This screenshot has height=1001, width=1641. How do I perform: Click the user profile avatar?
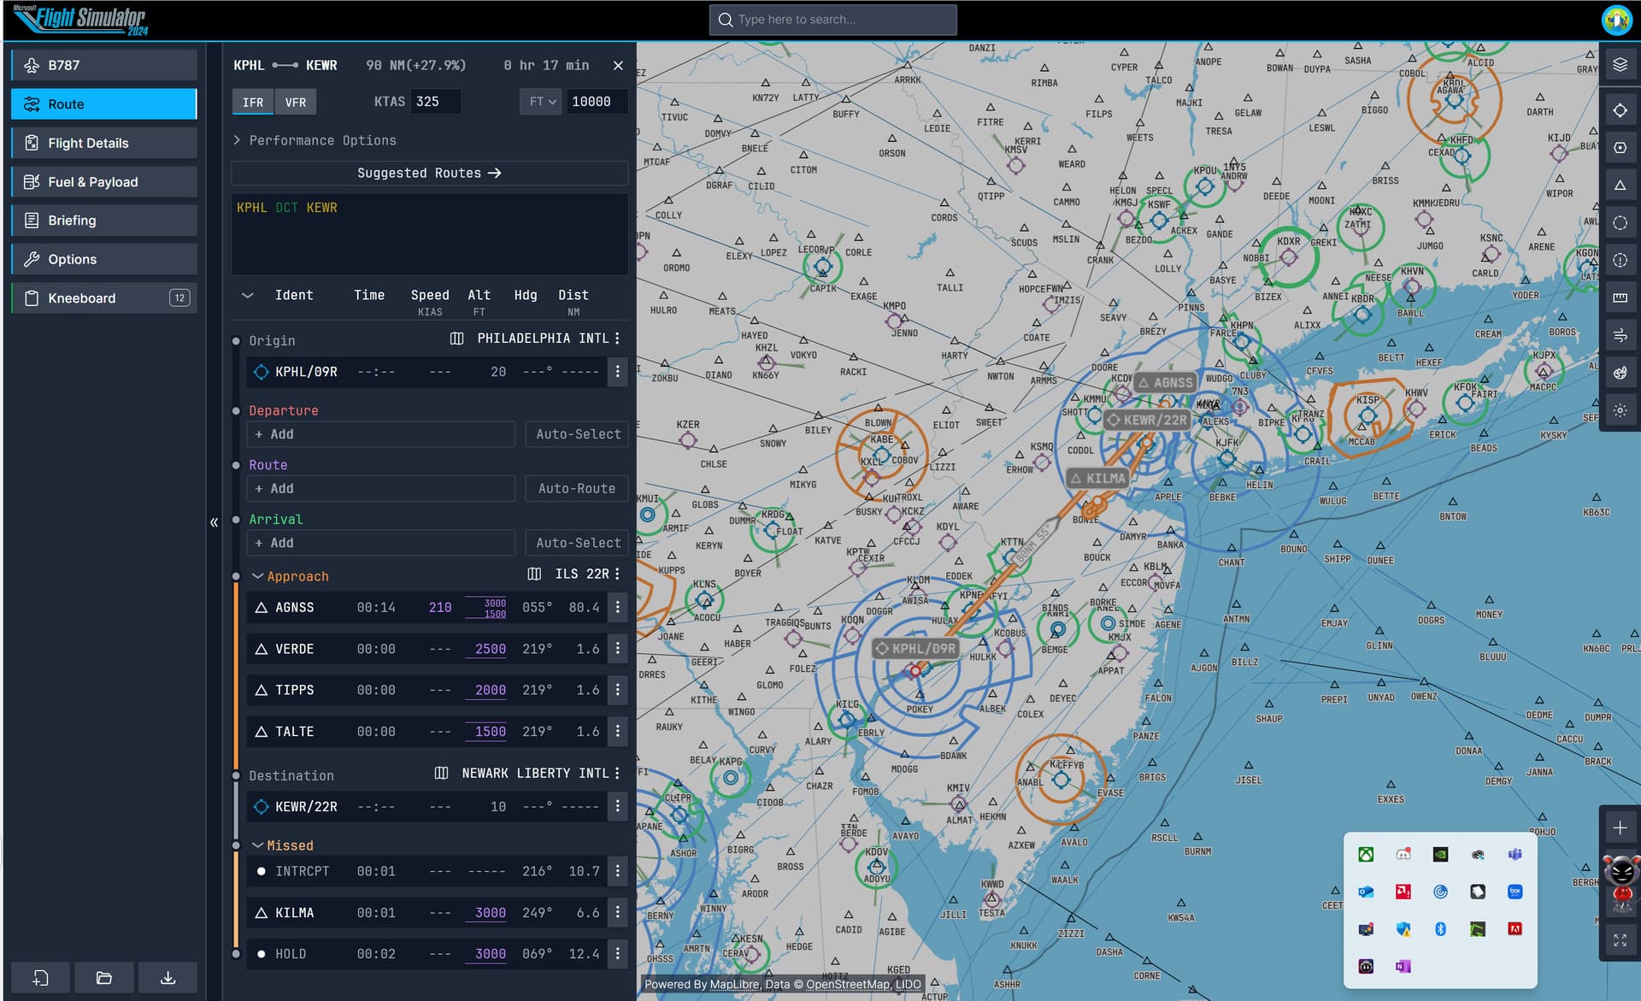pos(1616,20)
